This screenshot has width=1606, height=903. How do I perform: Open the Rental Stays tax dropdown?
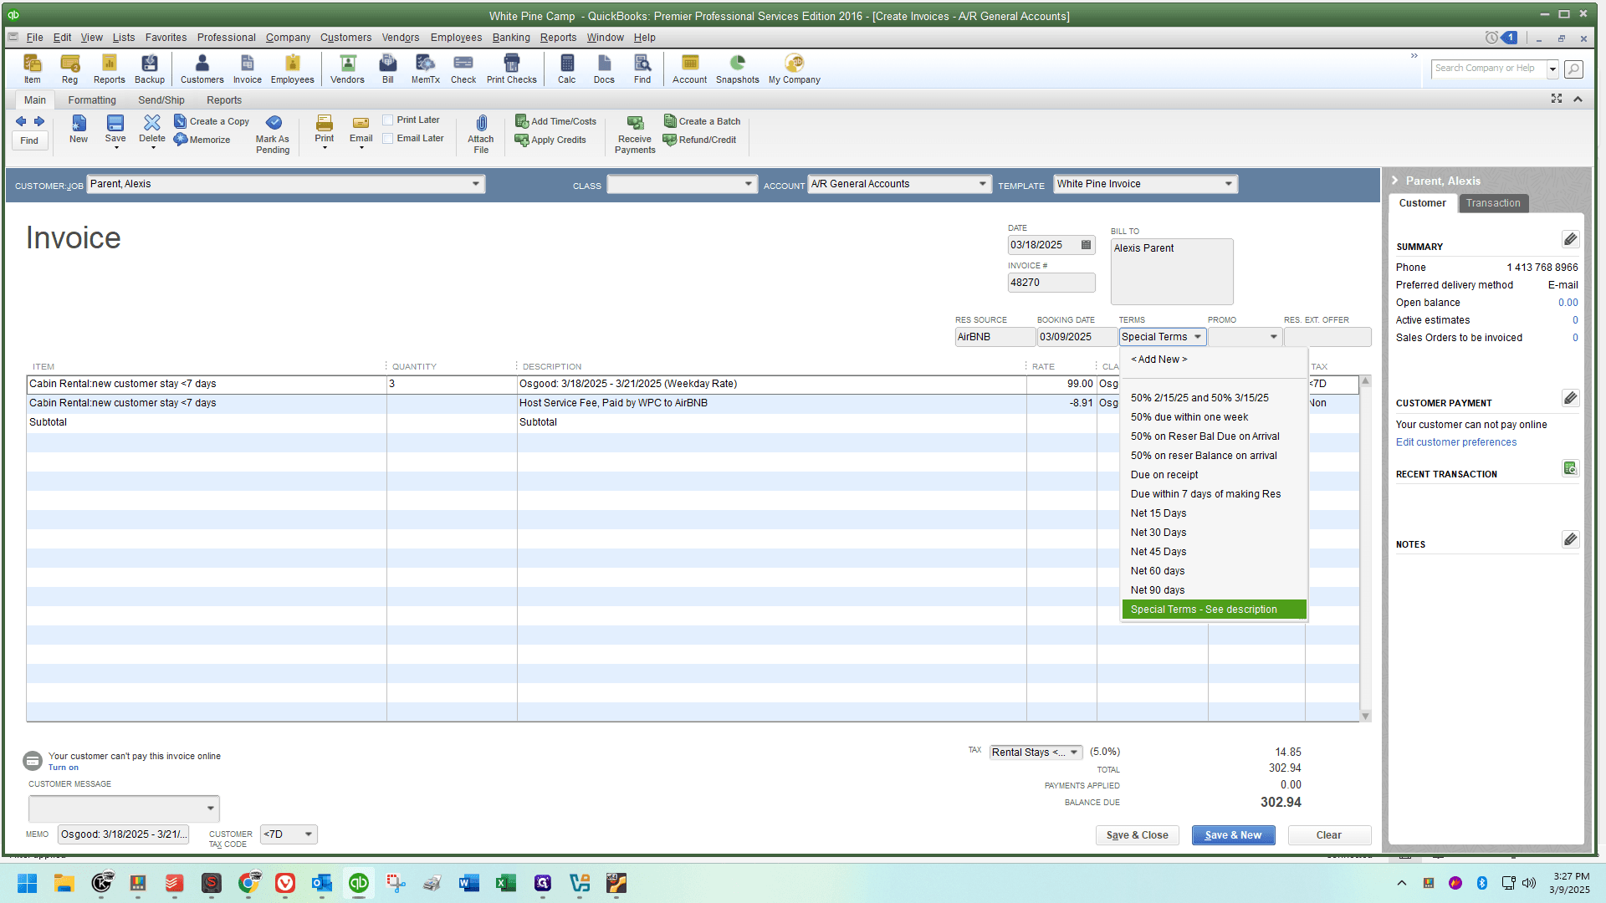click(x=1074, y=752)
